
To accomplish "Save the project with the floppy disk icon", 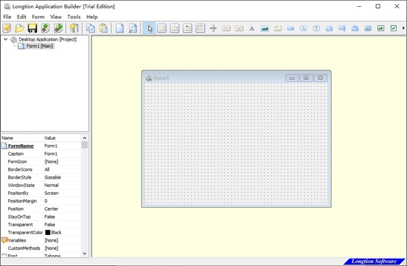I will pos(33,28).
